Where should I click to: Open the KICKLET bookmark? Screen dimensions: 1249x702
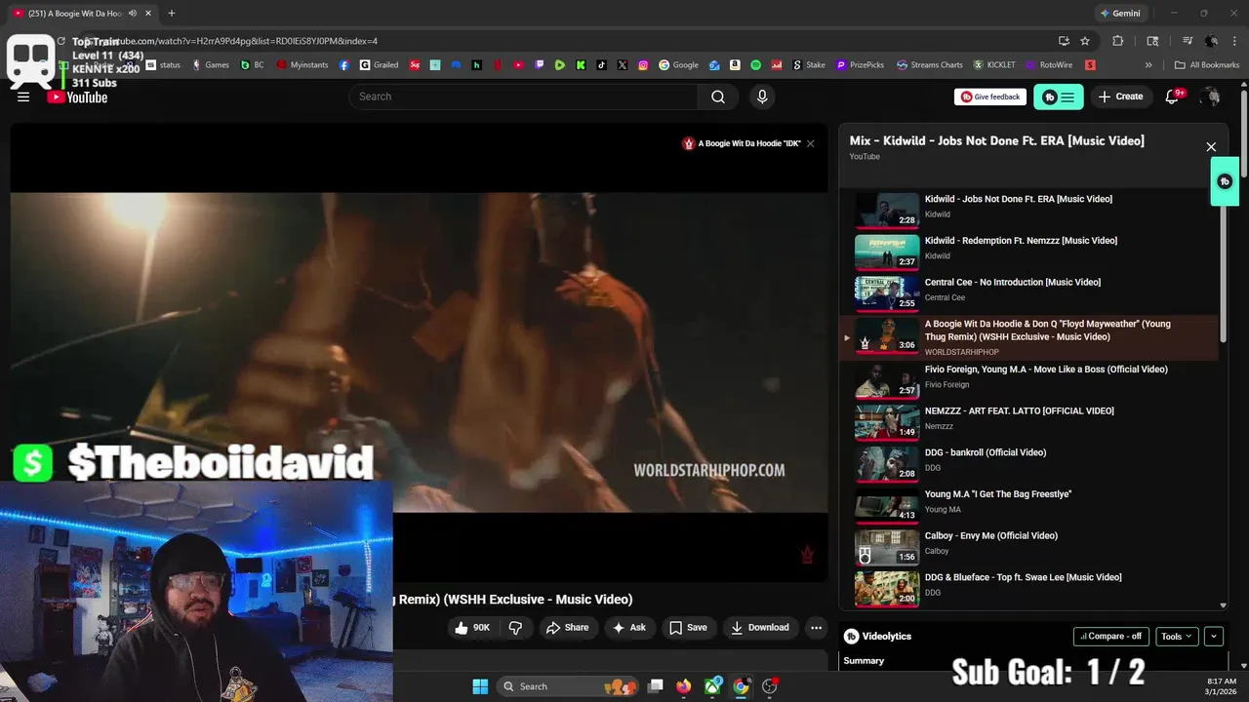coord(993,65)
